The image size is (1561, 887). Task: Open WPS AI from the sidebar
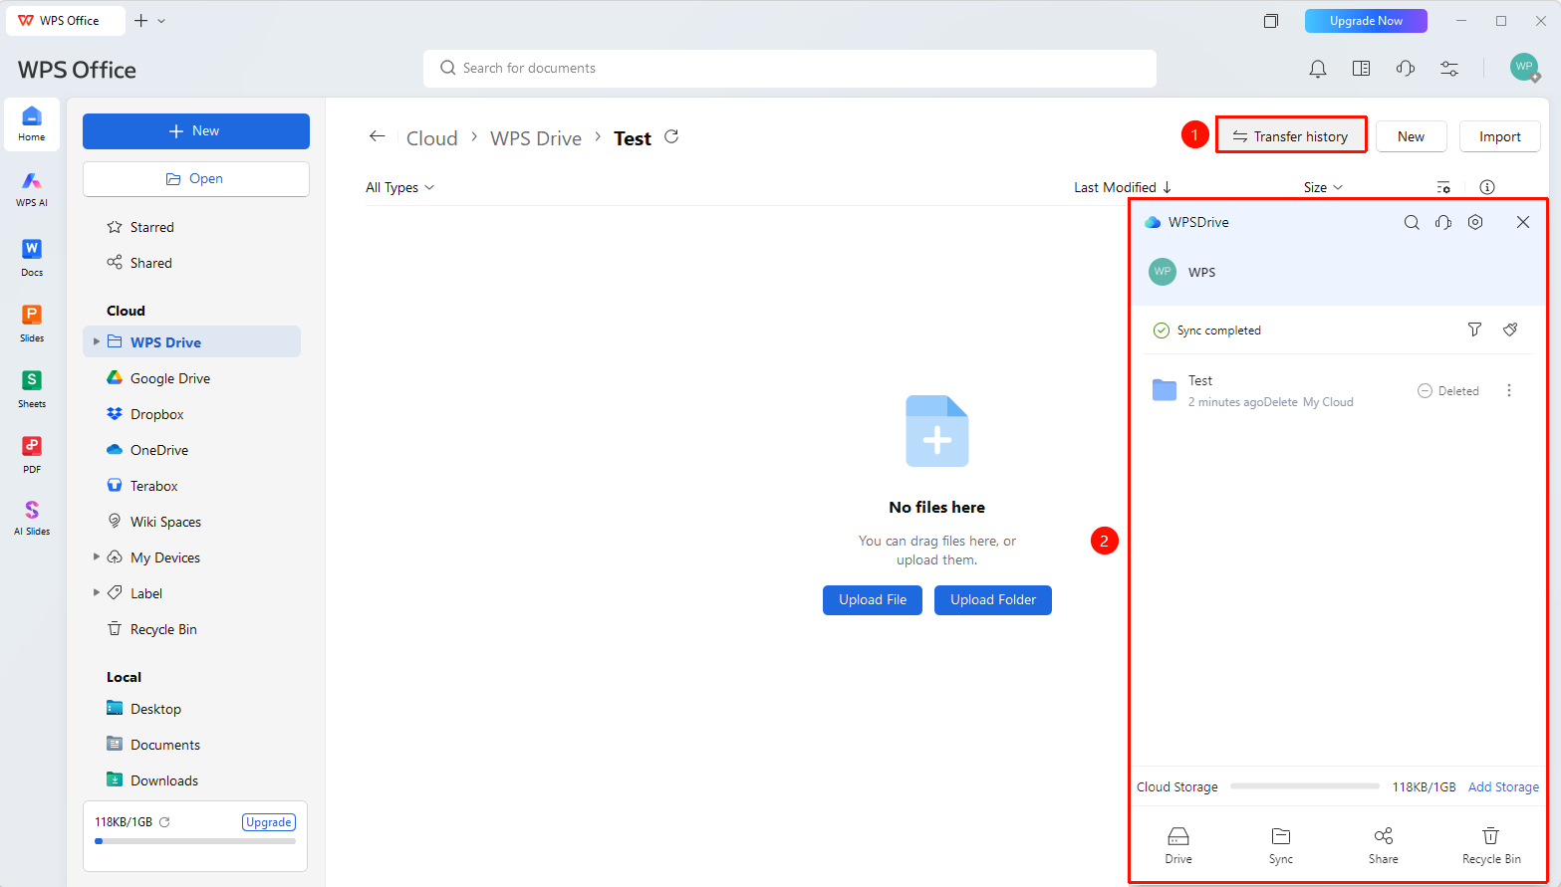point(32,188)
